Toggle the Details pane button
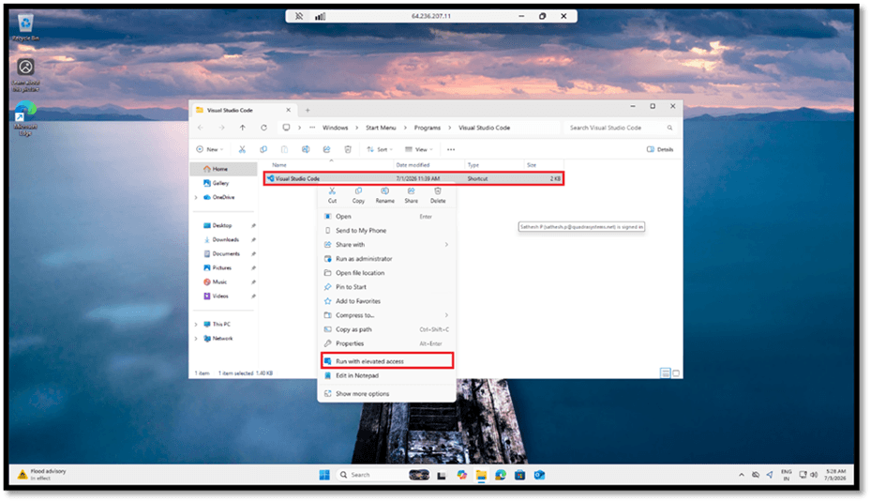Image resolution: width=871 pixels, height=502 pixels. coord(660,149)
